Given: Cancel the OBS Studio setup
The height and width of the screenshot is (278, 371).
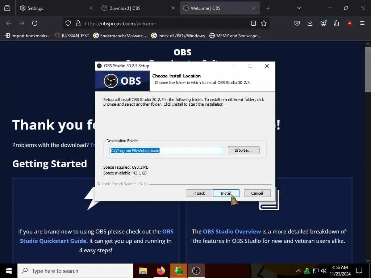Looking at the screenshot, I should tap(257, 193).
